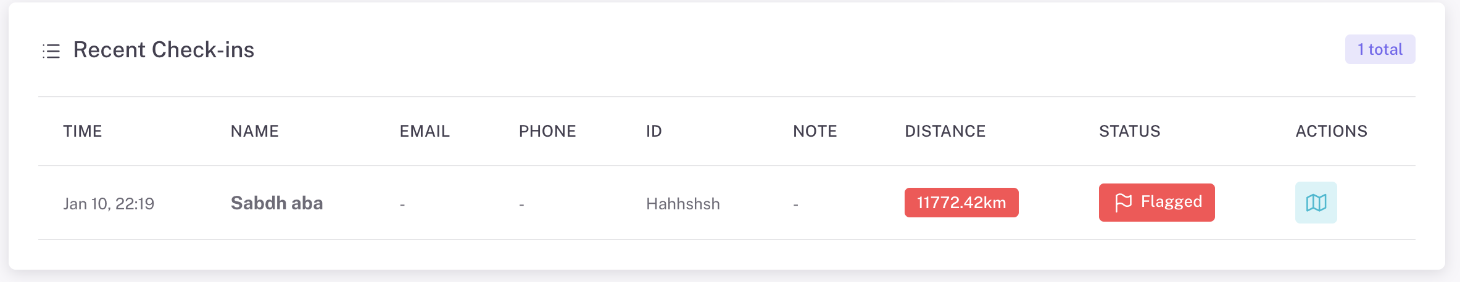Sort by the DISTANCE column header
The width and height of the screenshot is (1460, 282).
pyautogui.click(x=945, y=131)
